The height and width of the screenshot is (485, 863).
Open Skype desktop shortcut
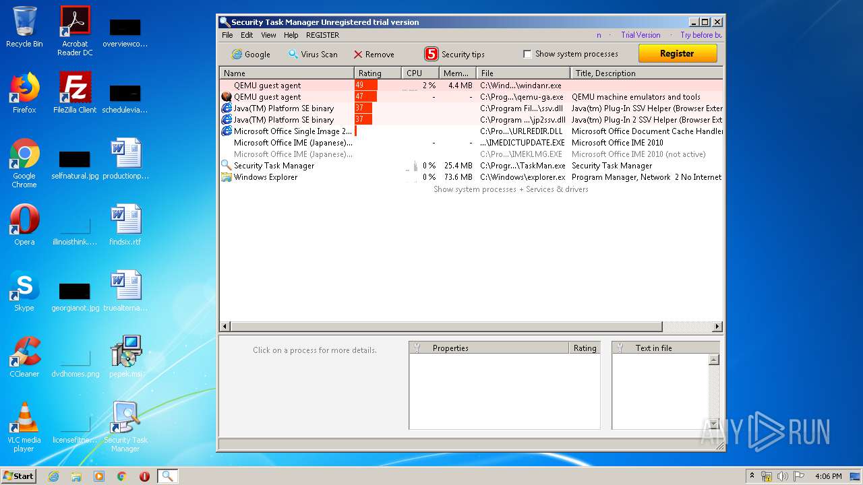pyautogui.click(x=24, y=291)
